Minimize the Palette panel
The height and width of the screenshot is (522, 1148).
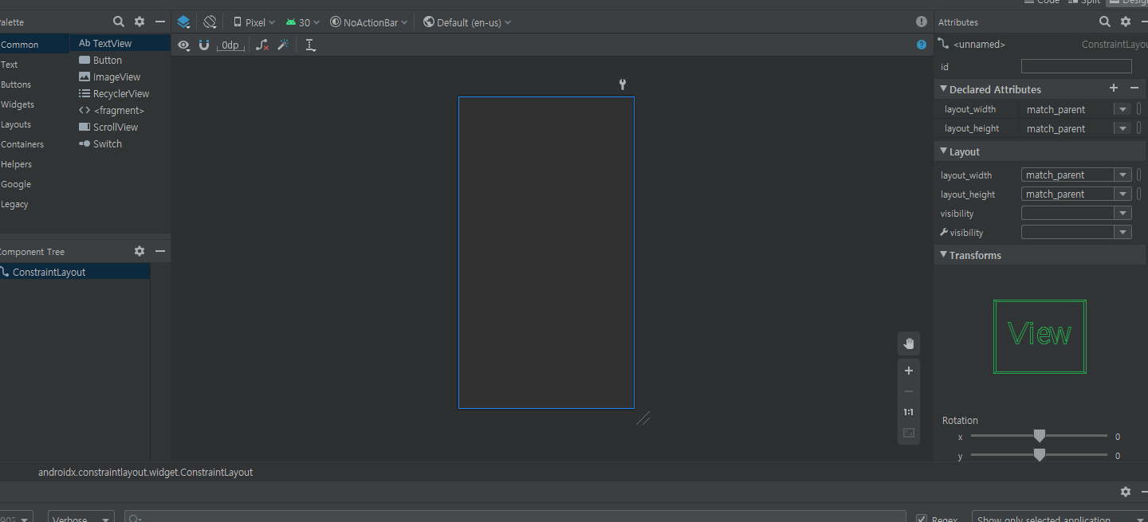pyautogui.click(x=160, y=22)
